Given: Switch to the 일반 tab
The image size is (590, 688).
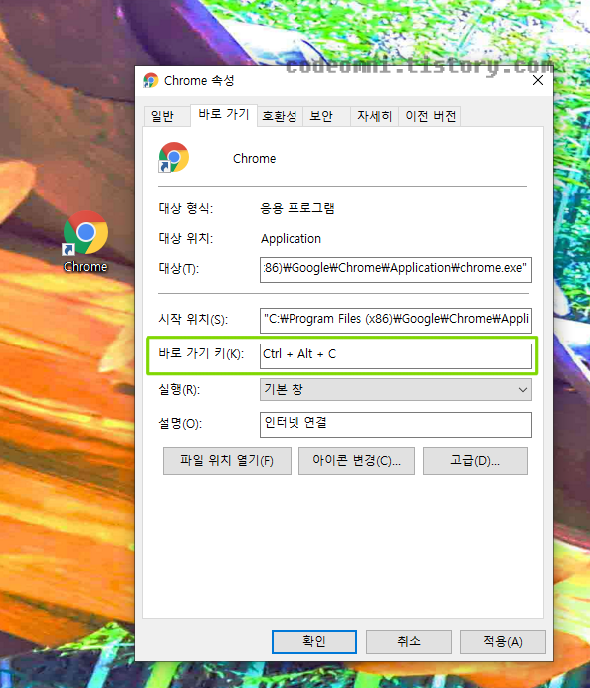Looking at the screenshot, I should pos(167,116).
